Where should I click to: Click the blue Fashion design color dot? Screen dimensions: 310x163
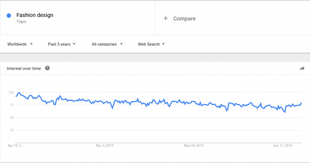pos(9,16)
